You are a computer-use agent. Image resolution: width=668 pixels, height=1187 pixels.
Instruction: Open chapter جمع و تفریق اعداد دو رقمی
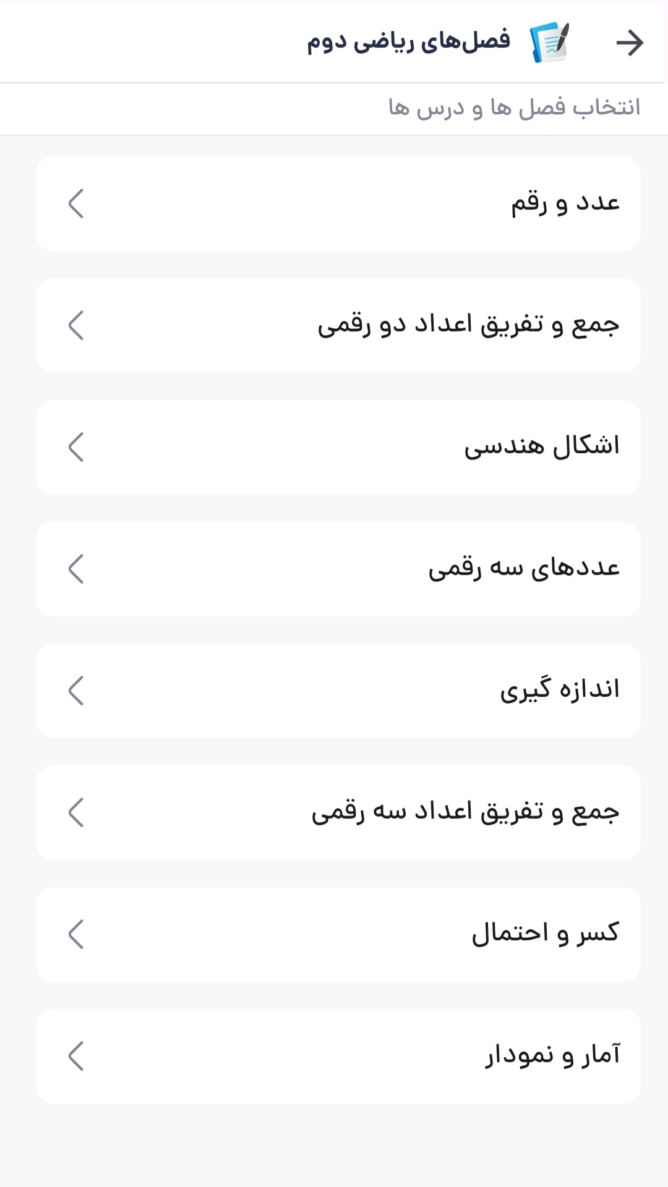(468, 325)
